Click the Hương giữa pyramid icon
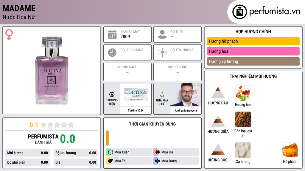Viewport: 305px width, 171px height. pyautogui.click(x=218, y=121)
